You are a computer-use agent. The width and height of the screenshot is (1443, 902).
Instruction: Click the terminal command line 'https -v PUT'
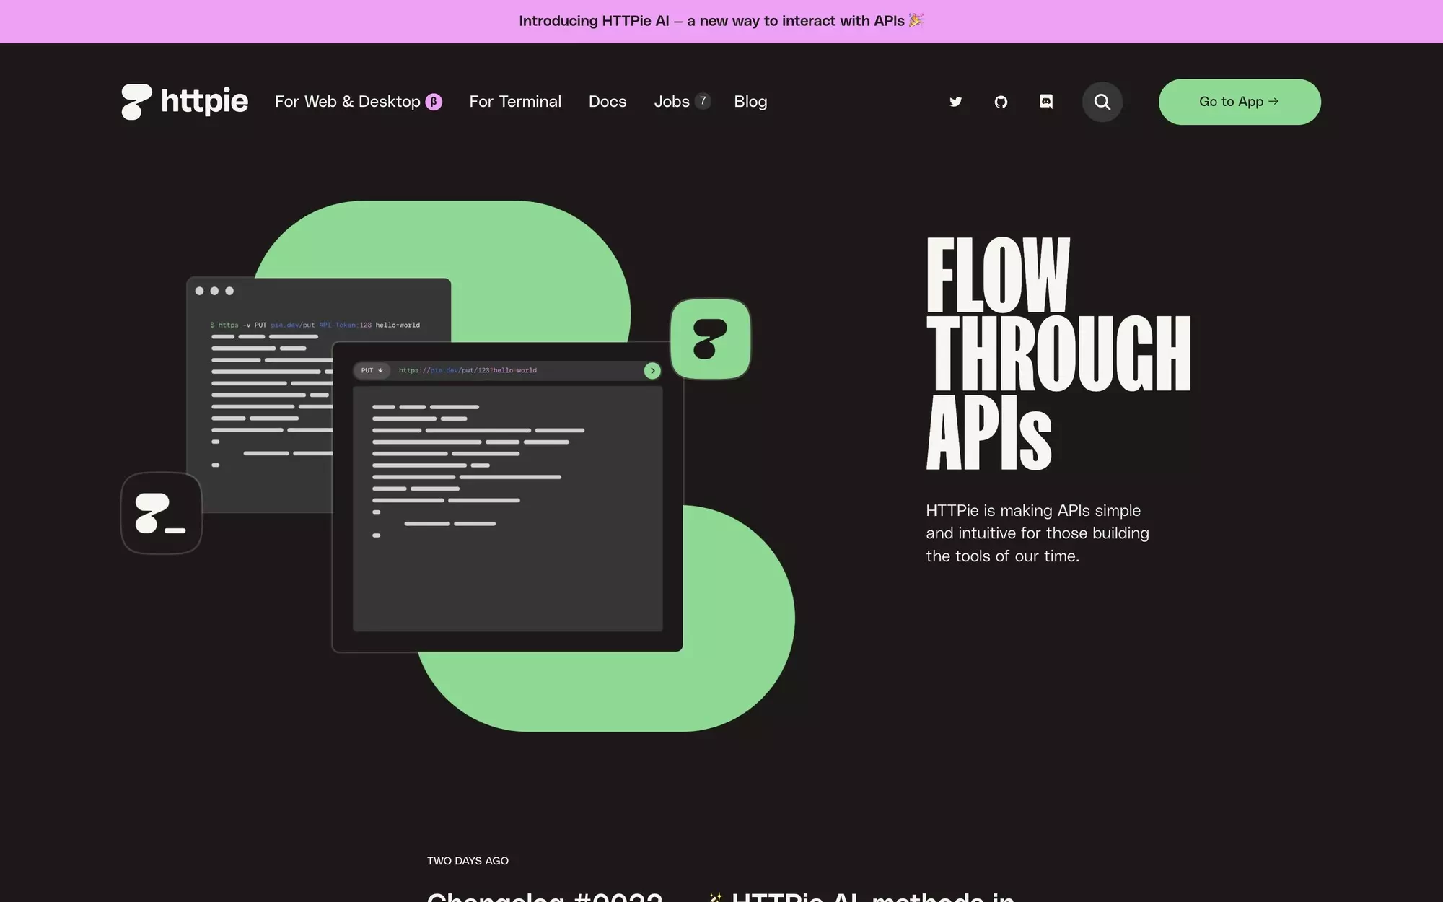point(315,325)
